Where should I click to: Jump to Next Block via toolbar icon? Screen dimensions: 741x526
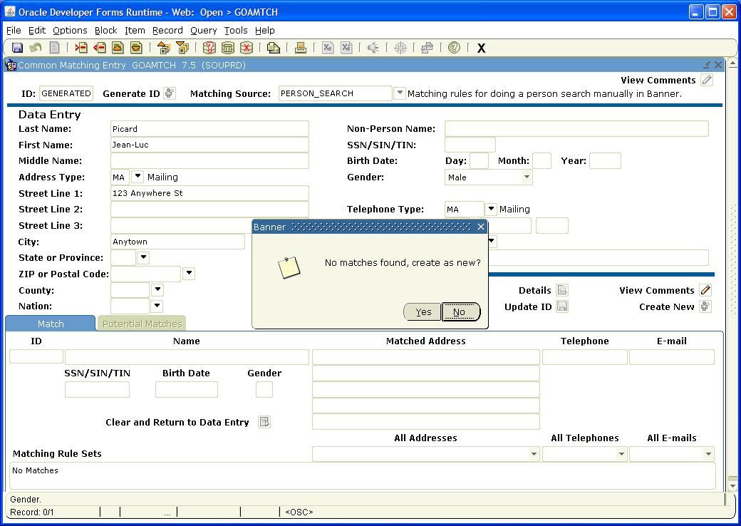[x=182, y=48]
